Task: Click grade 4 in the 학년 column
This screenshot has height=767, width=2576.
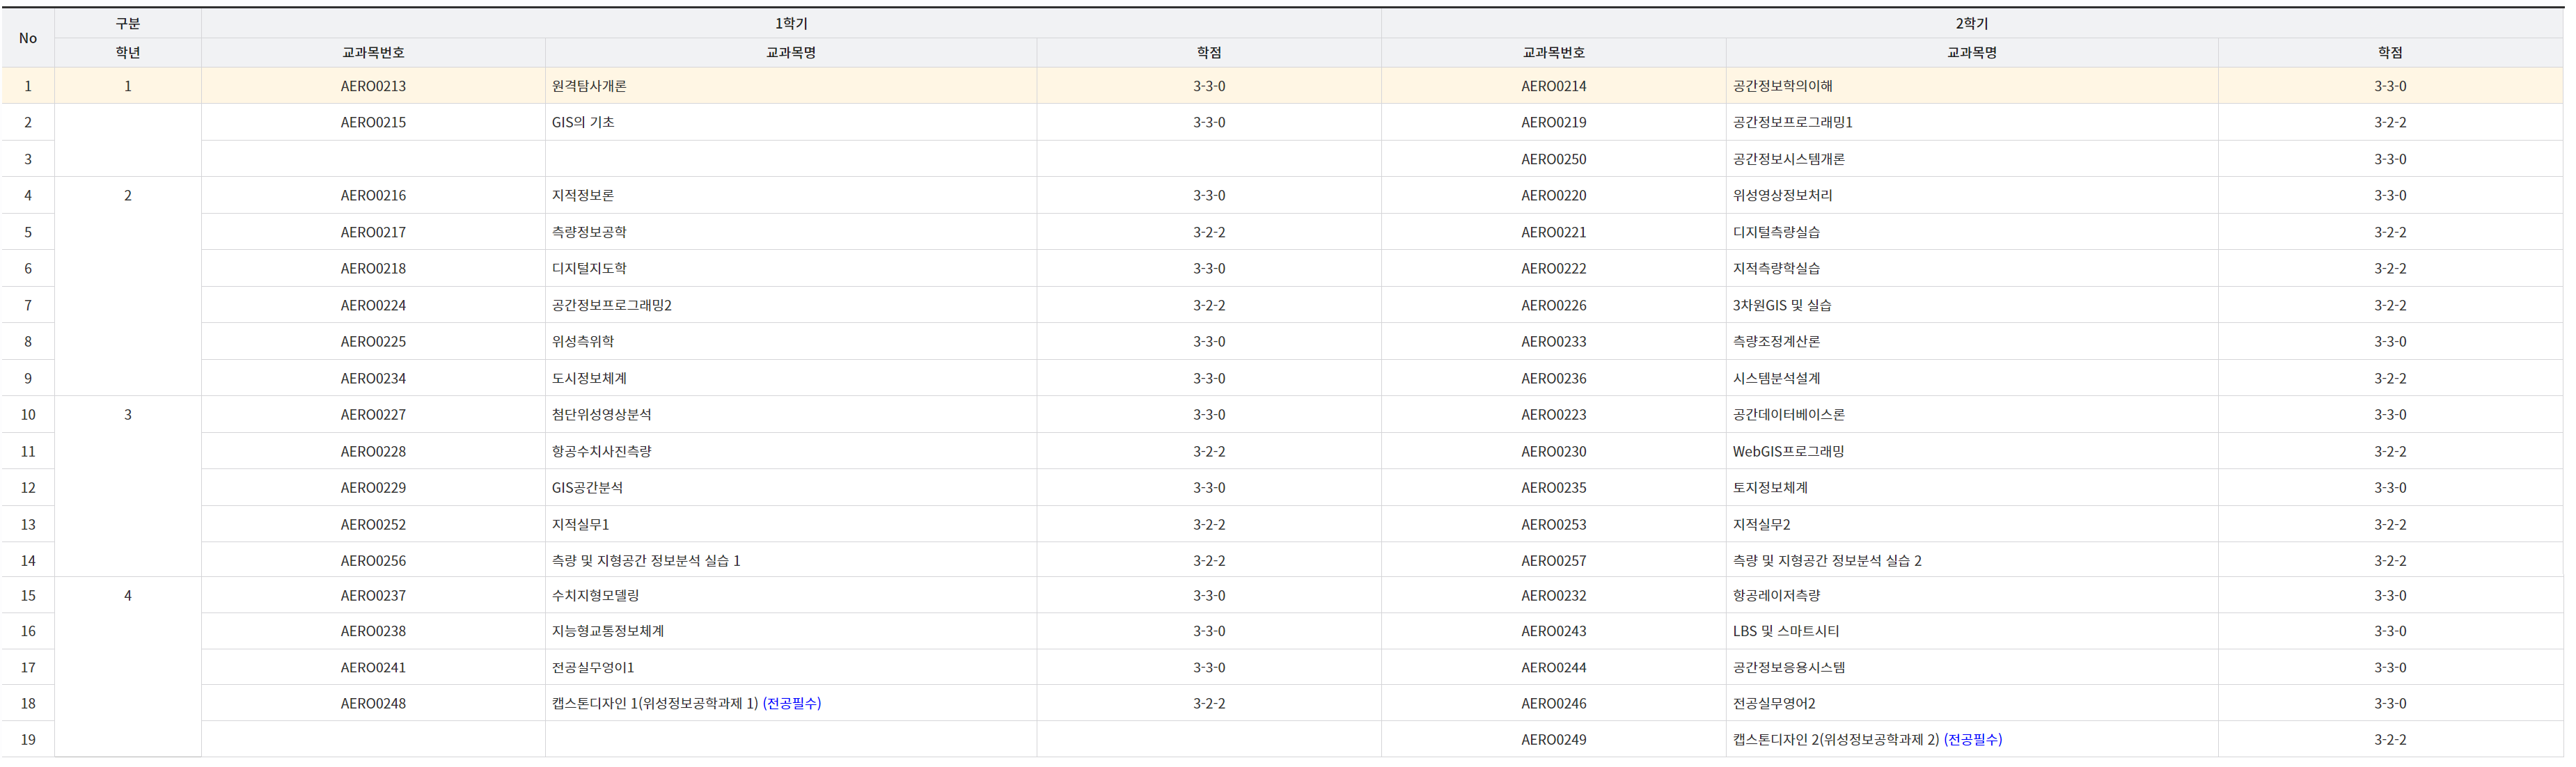Action: tap(128, 595)
